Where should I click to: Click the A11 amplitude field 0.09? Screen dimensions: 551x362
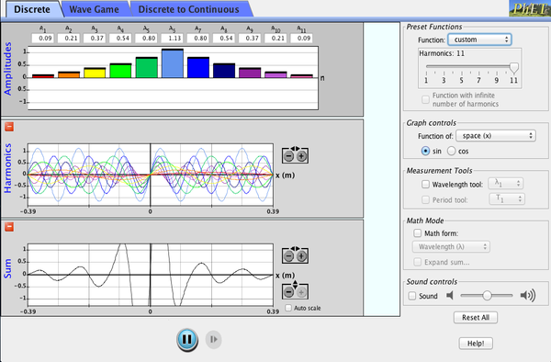point(301,38)
